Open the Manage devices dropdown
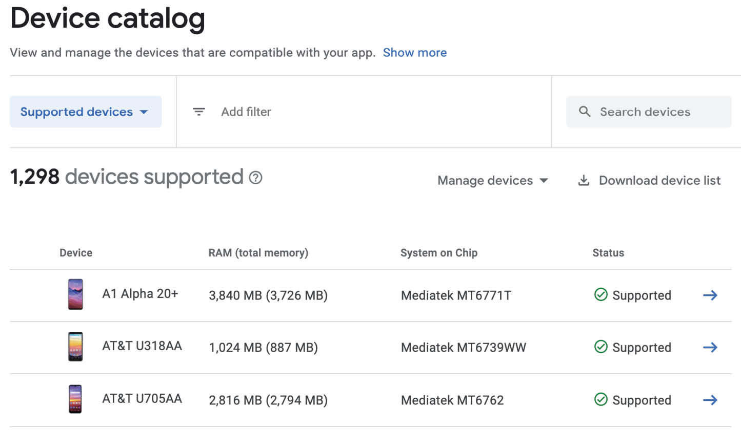The height and width of the screenshot is (430, 741). (493, 181)
